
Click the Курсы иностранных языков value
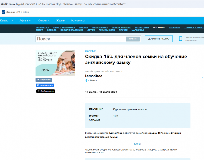[130, 109]
